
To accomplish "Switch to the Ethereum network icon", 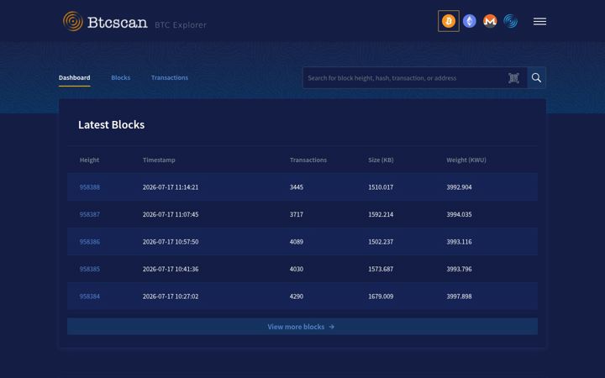I will click(470, 21).
